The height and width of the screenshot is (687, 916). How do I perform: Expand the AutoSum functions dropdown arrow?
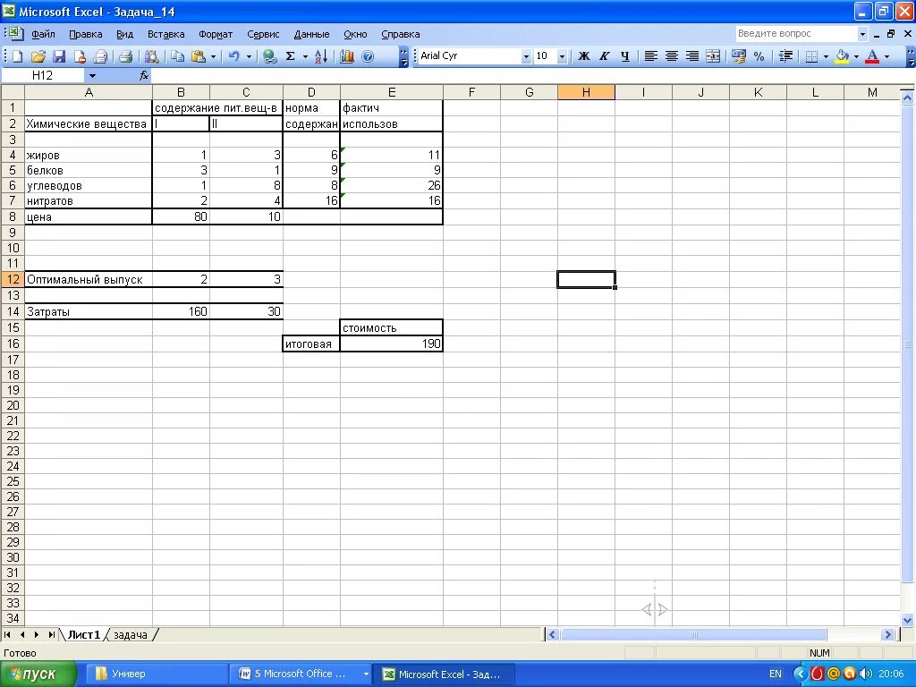(x=304, y=56)
